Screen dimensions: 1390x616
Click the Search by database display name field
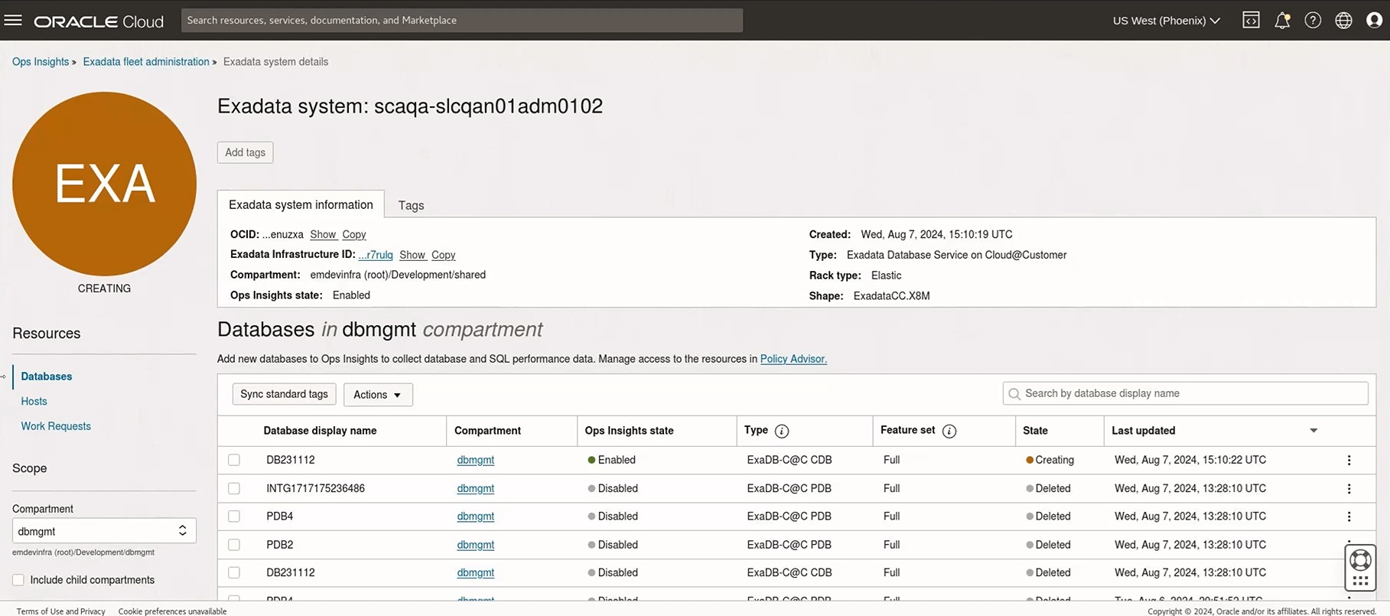coord(1185,393)
